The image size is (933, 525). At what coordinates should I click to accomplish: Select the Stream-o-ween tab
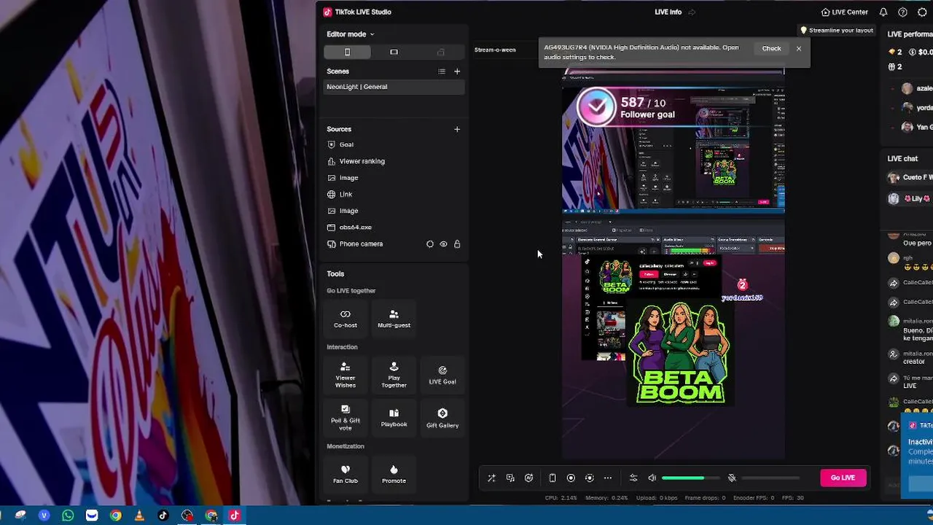click(x=495, y=50)
